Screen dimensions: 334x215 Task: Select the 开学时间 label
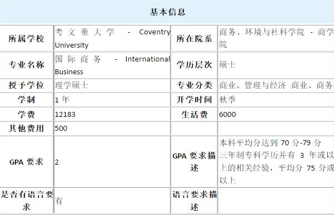point(194,99)
